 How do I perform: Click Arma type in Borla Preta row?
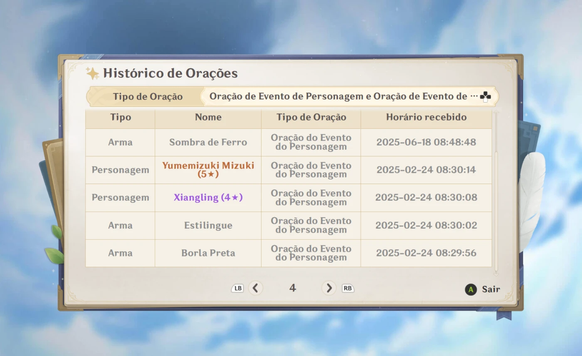[120, 253]
